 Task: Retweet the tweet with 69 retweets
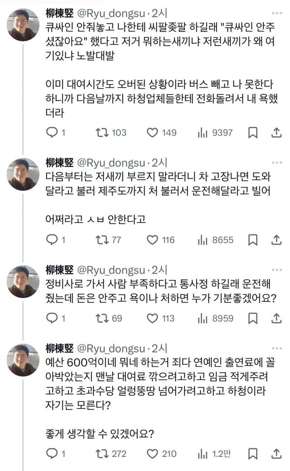(x=101, y=318)
